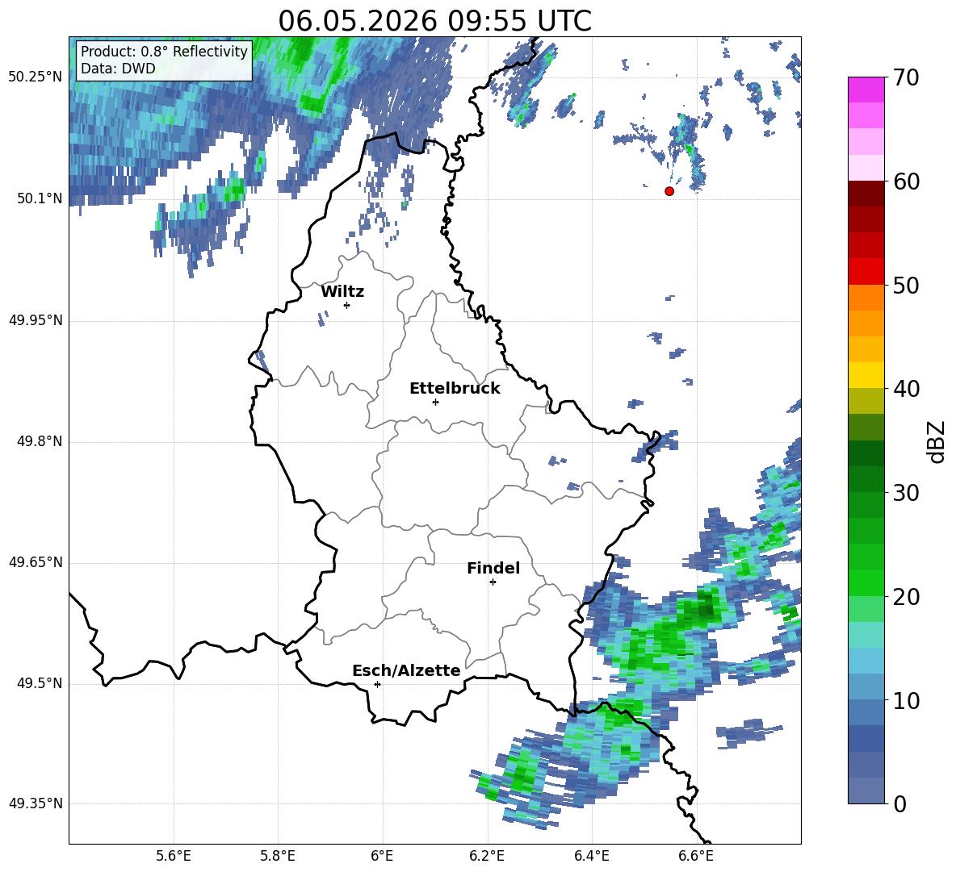Image resolution: width=956 pixels, height=872 pixels.
Task: Pick the dark red 60 dBZ colorbar segment
Action: tap(866, 194)
